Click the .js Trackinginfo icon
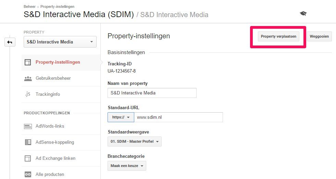 28,94
